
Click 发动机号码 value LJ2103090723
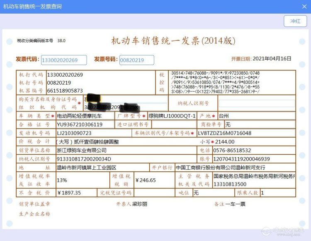74,133
